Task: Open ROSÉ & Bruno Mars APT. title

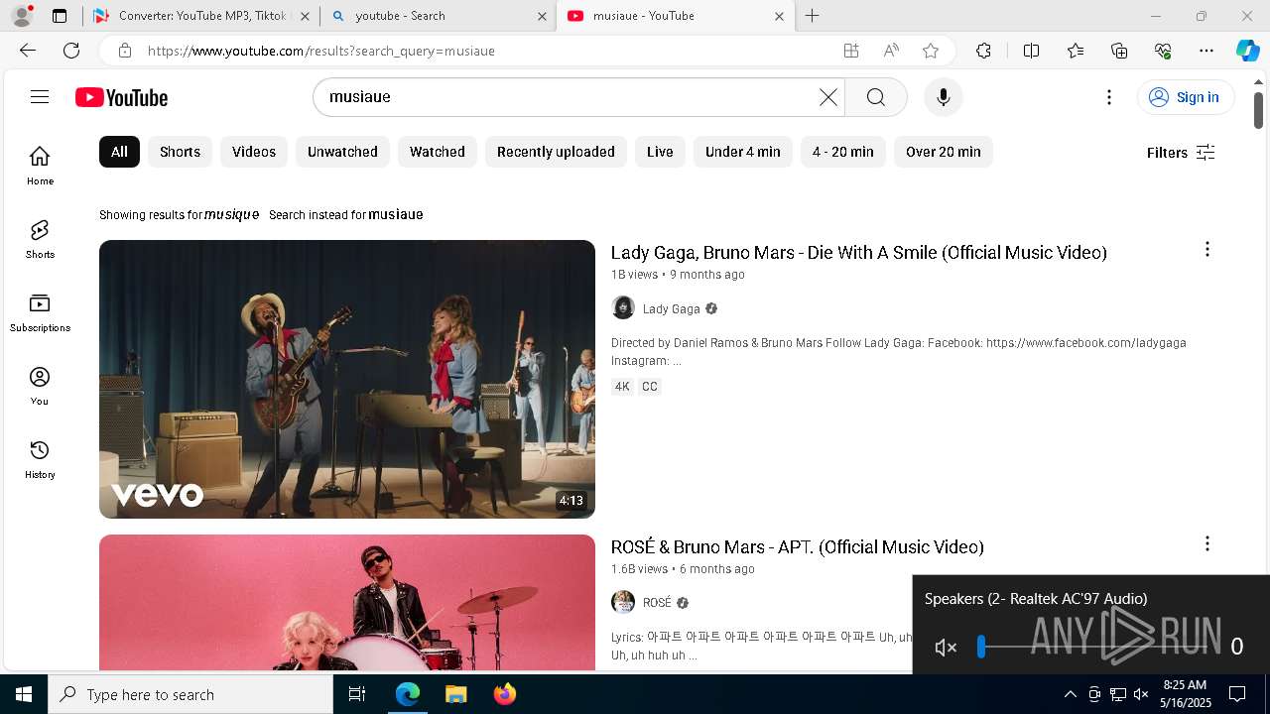Action: tap(798, 546)
